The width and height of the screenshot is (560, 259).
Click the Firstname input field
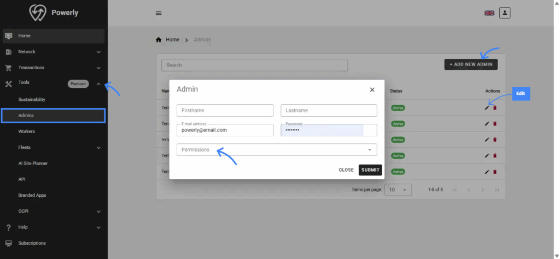pos(225,110)
